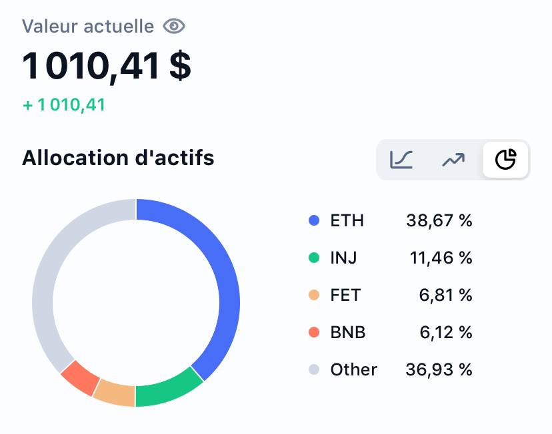
Task: Click the red BNB legend dot
Action: (313, 332)
